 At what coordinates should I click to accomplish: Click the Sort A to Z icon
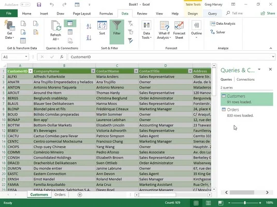coord(89,26)
